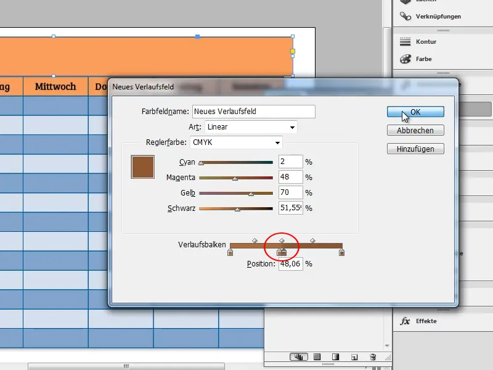Click the Farbfeldname text field
The height and width of the screenshot is (370, 493).
pyautogui.click(x=254, y=112)
